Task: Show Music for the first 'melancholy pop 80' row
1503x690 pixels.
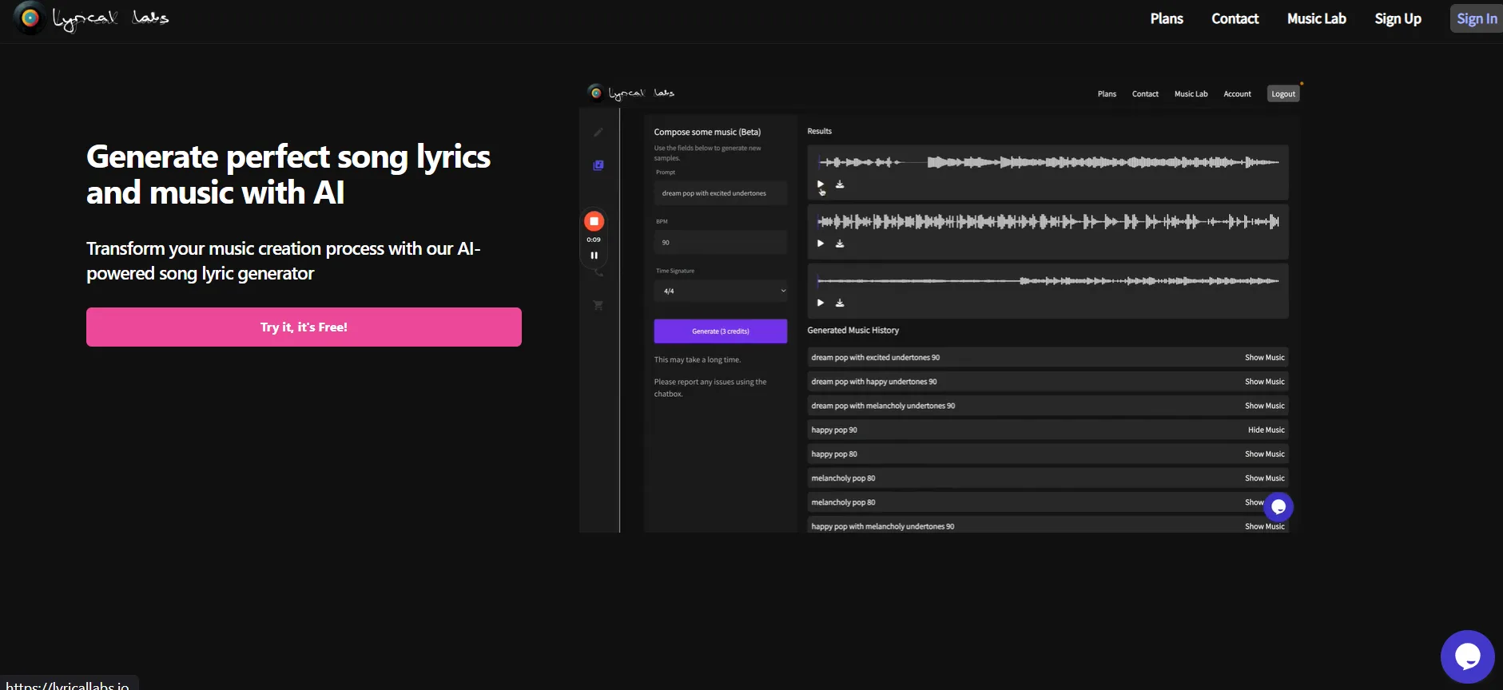Action: pyautogui.click(x=1264, y=478)
